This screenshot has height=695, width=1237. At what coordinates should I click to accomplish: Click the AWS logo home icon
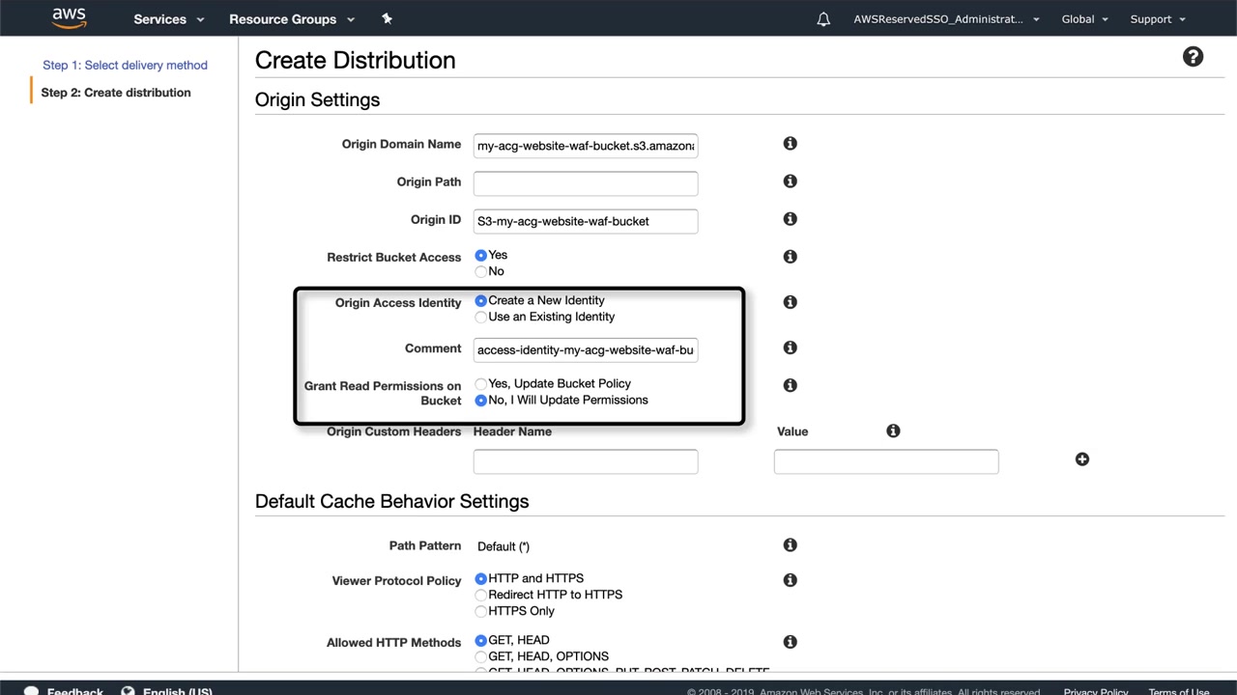point(69,18)
